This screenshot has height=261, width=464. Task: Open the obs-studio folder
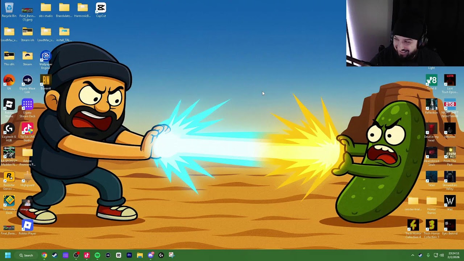(46, 10)
